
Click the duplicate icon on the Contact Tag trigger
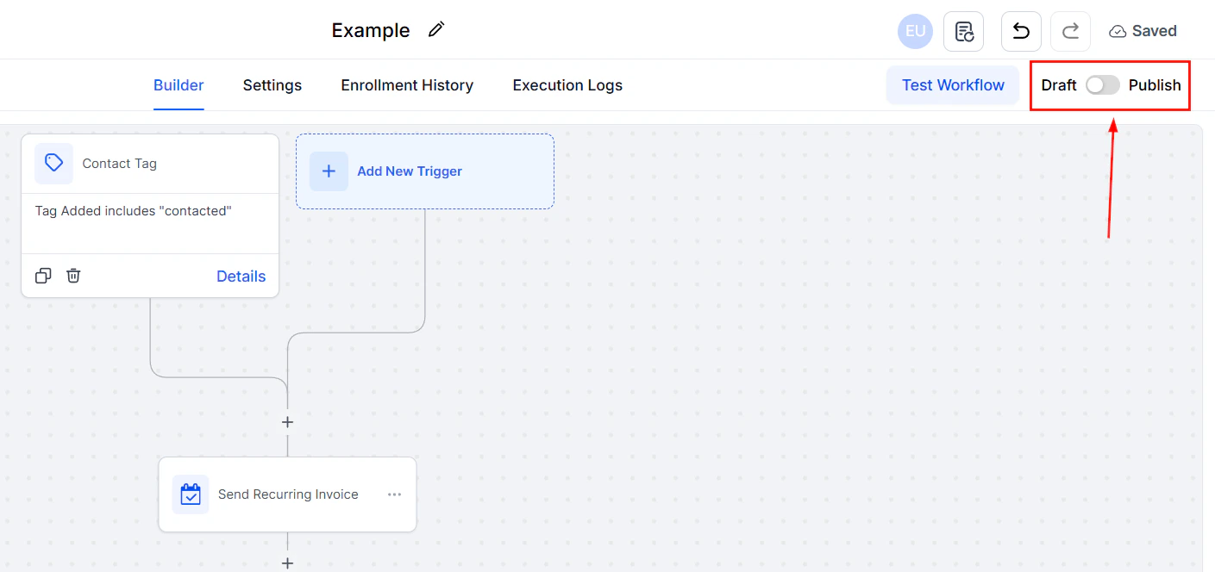tap(43, 275)
